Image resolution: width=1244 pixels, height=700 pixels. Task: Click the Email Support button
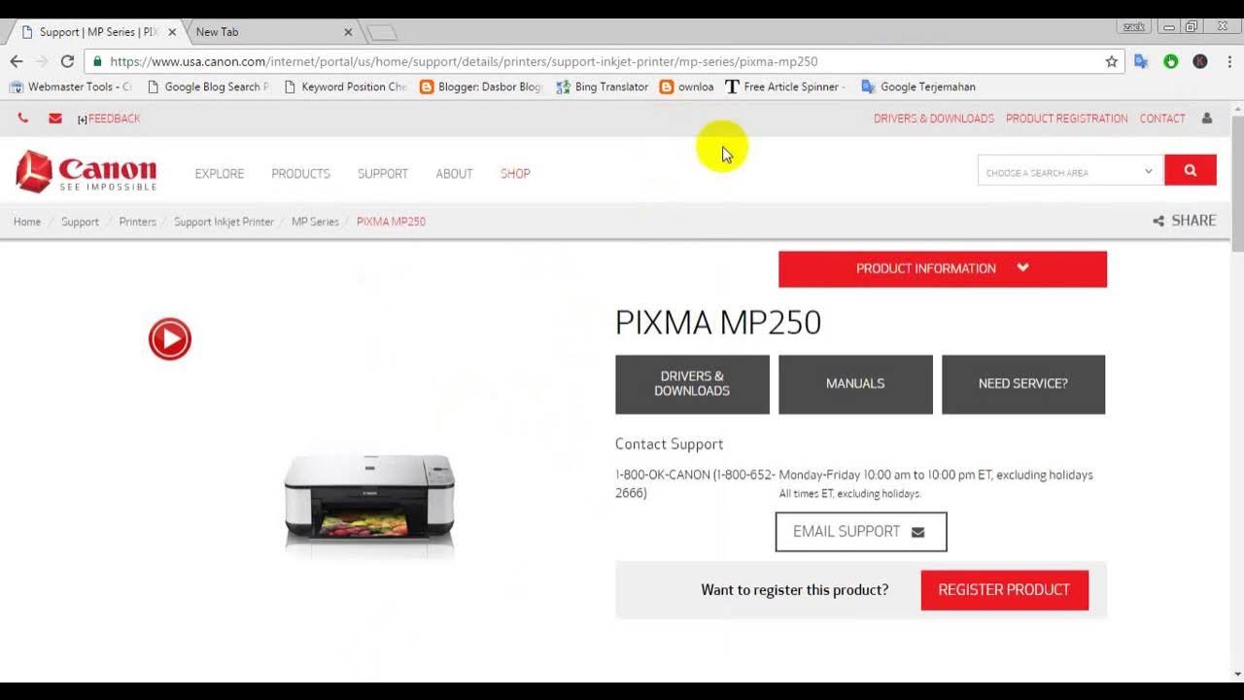[861, 532]
